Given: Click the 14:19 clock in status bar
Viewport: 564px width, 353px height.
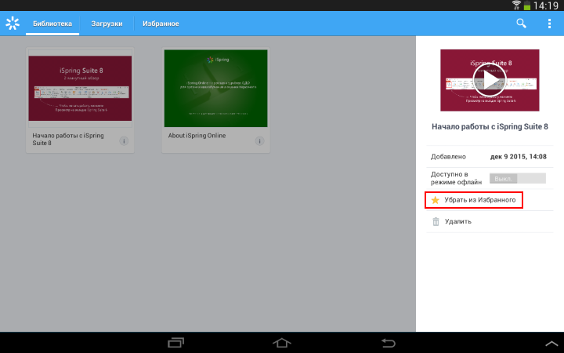Looking at the screenshot, I should [x=546, y=5].
